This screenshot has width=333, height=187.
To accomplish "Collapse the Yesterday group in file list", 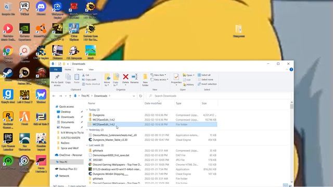I will pyautogui.click(x=87, y=130).
